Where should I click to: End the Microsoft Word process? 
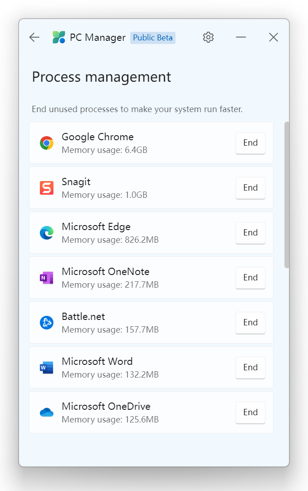pos(250,368)
